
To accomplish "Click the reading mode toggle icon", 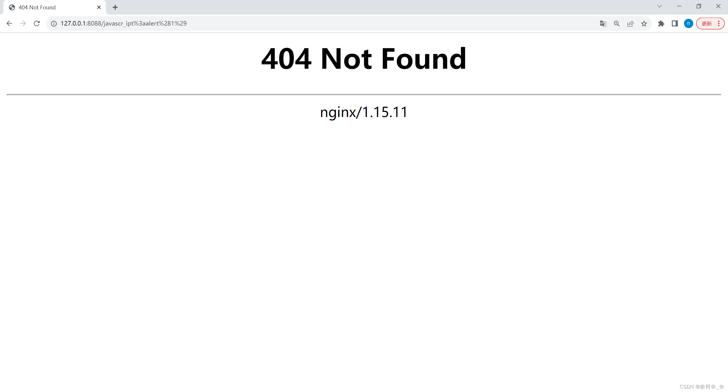I will pos(674,23).
